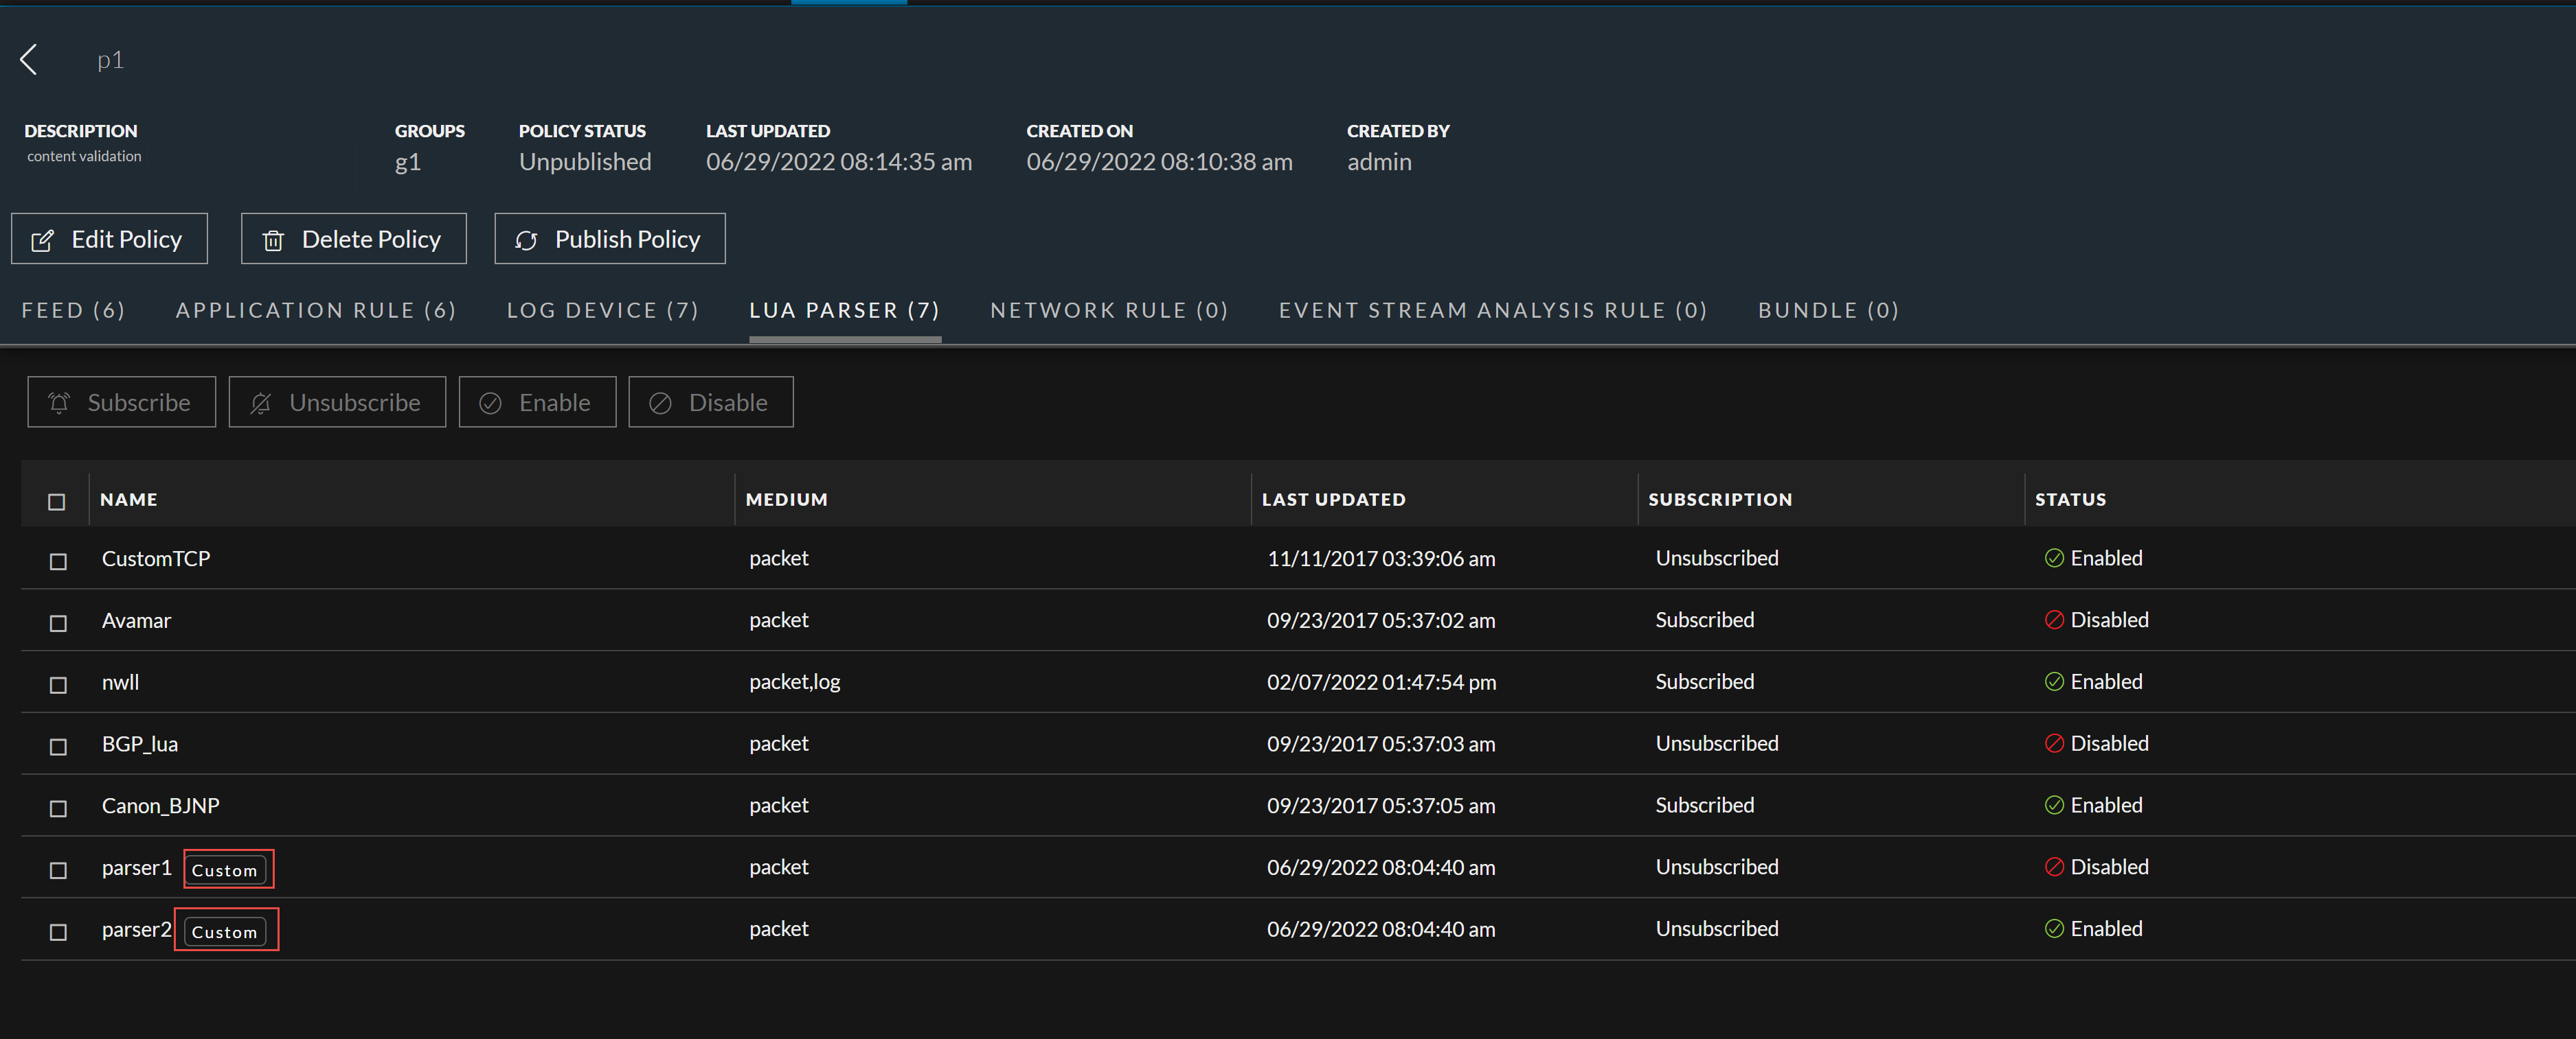This screenshot has height=1039, width=2576.
Task: Click the Subscribe bell icon
Action: click(x=59, y=403)
